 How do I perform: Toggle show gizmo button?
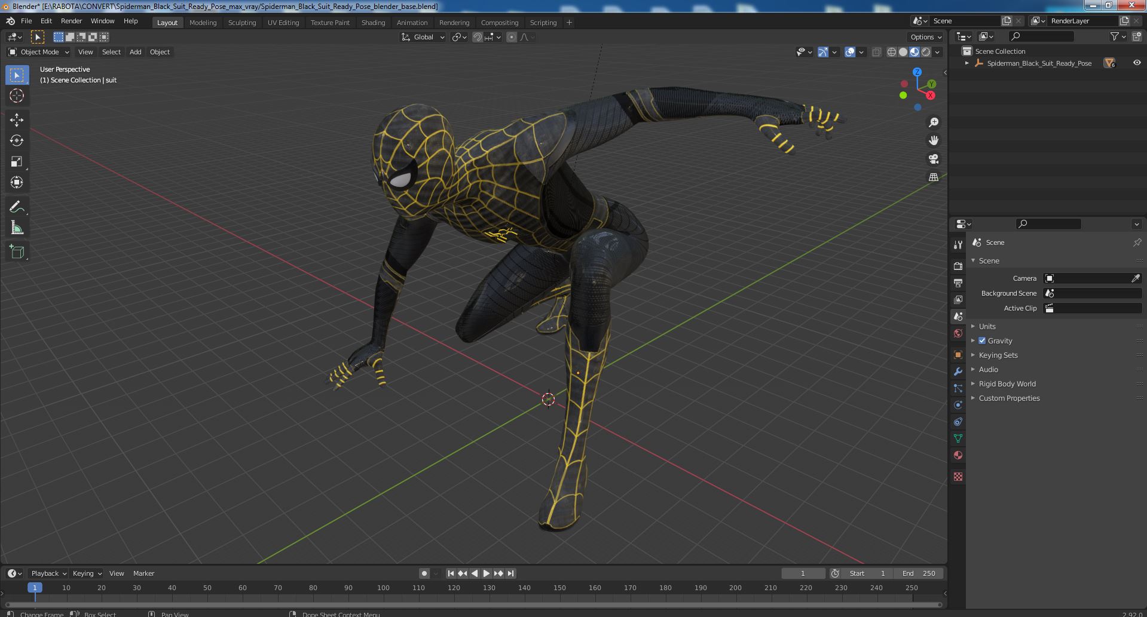pos(823,52)
